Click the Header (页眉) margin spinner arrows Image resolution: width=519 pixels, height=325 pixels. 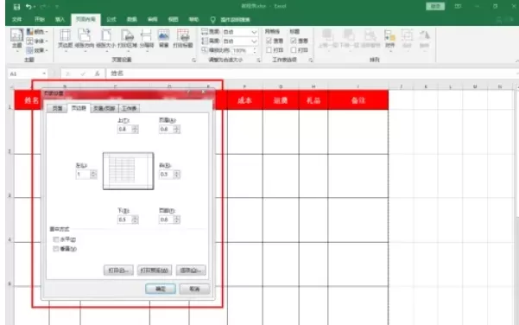177,129
